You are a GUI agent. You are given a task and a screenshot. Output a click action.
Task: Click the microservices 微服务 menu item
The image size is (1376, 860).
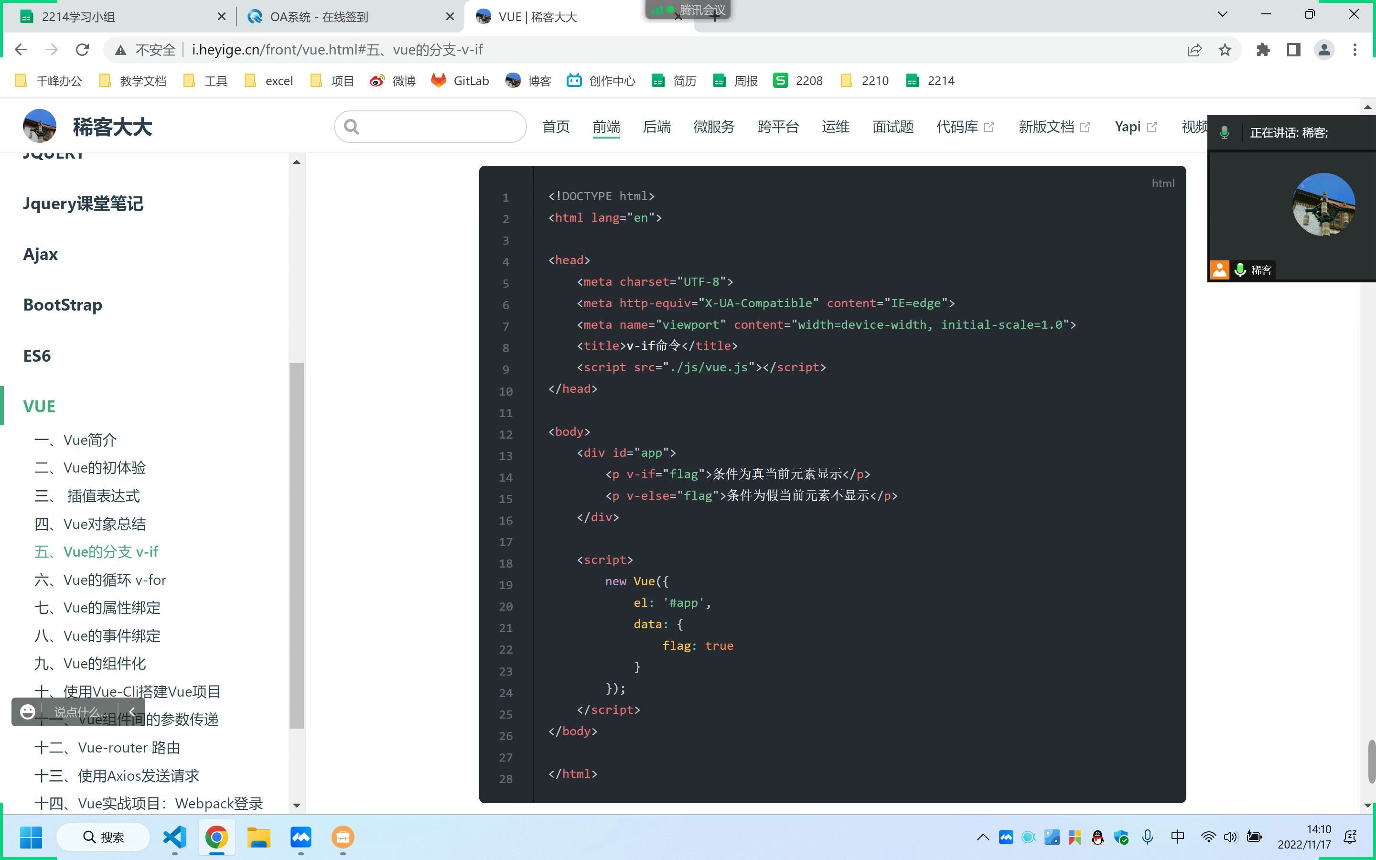coord(713,126)
